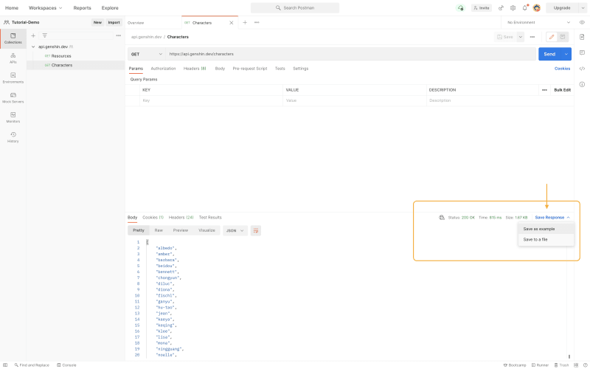Open the documentation icon in the right sidebar
The height and width of the screenshot is (369, 590).
click(x=582, y=37)
